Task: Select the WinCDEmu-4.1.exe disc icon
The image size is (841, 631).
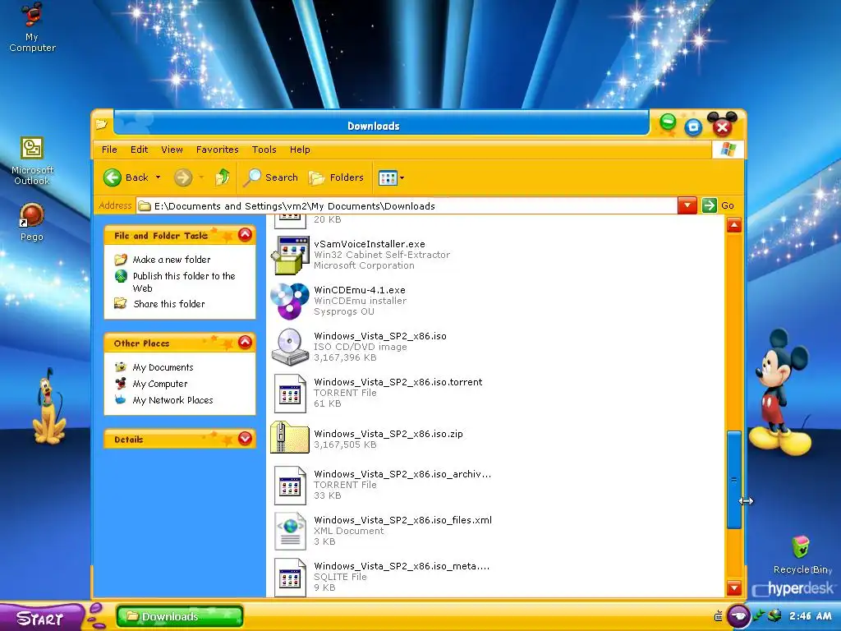Action: 290,301
